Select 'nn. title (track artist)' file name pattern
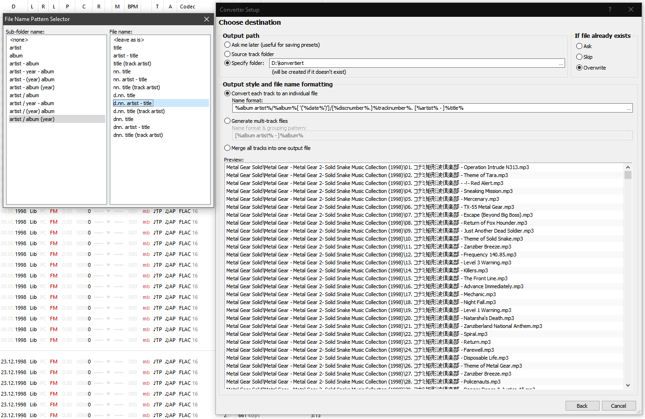Screen dimensions: 645x419 [160, 87]
